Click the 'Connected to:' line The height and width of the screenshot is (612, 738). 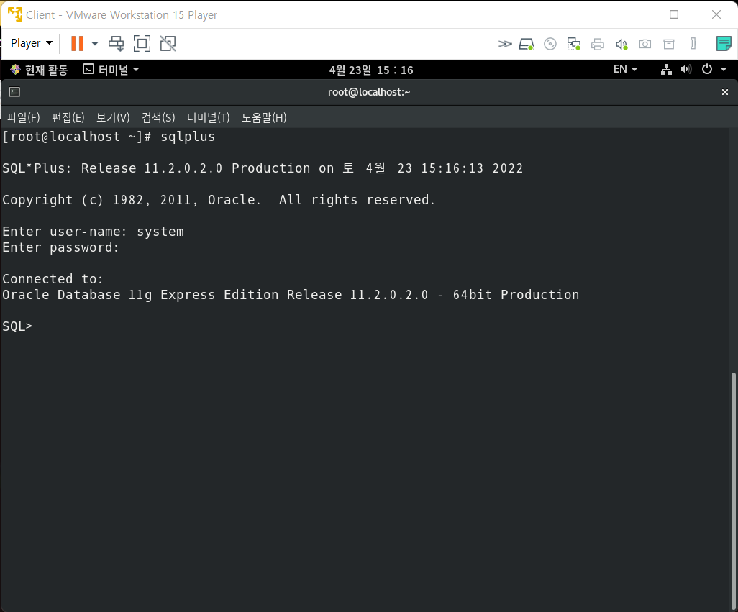coord(53,279)
